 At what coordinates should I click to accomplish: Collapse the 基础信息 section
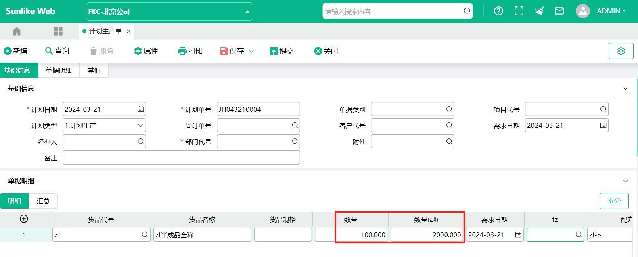pyautogui.click(x=625, y=88)
